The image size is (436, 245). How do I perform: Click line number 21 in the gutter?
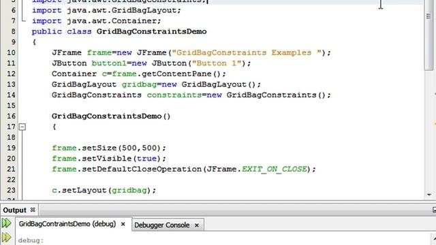pyautogui.click(x=11, y=169)
